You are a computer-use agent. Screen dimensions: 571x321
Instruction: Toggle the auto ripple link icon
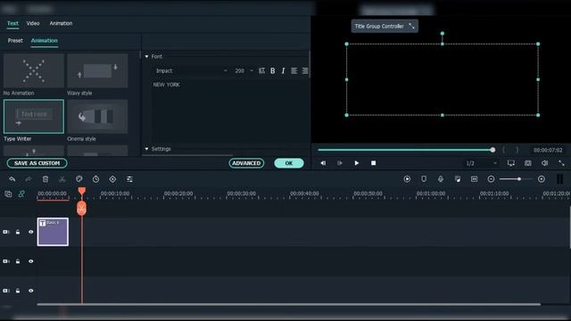click(21, 194)
